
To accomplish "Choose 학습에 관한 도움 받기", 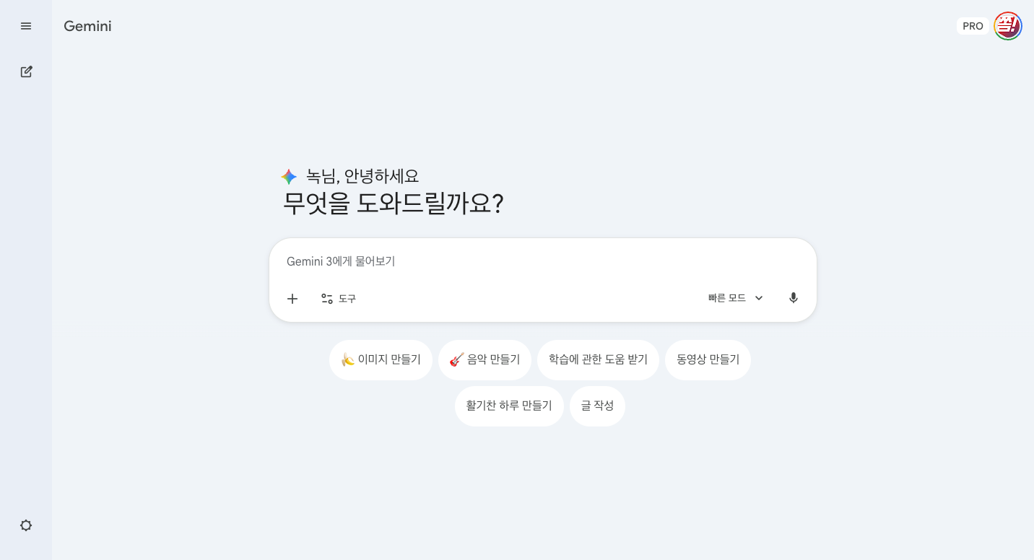I will pos(598,359).
